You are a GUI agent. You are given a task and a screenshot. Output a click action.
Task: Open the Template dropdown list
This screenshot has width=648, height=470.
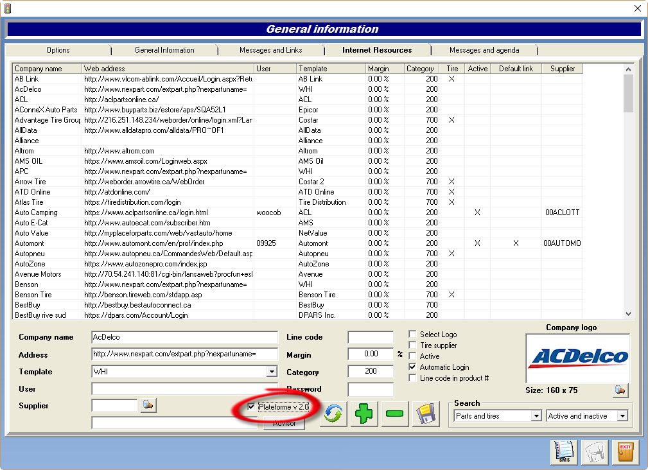(x=272, y=372)
